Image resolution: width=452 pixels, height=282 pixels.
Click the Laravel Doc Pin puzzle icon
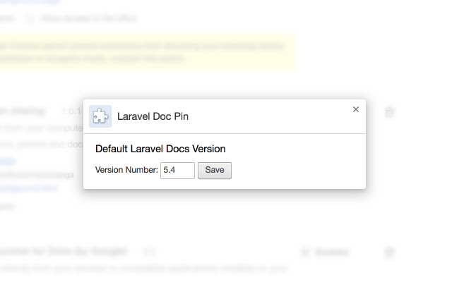tap(100, 116)
